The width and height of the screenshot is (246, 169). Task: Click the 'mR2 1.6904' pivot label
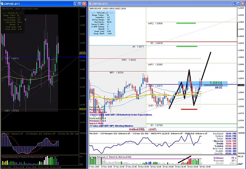pos(155,24)
